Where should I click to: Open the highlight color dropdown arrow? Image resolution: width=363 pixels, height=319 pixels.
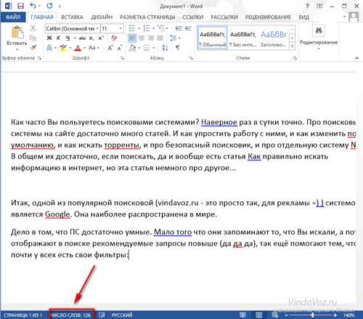(70, 48)
